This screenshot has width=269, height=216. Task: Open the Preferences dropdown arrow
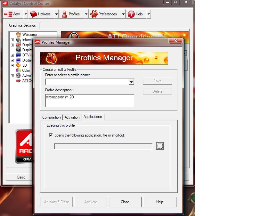pos(123,14)
